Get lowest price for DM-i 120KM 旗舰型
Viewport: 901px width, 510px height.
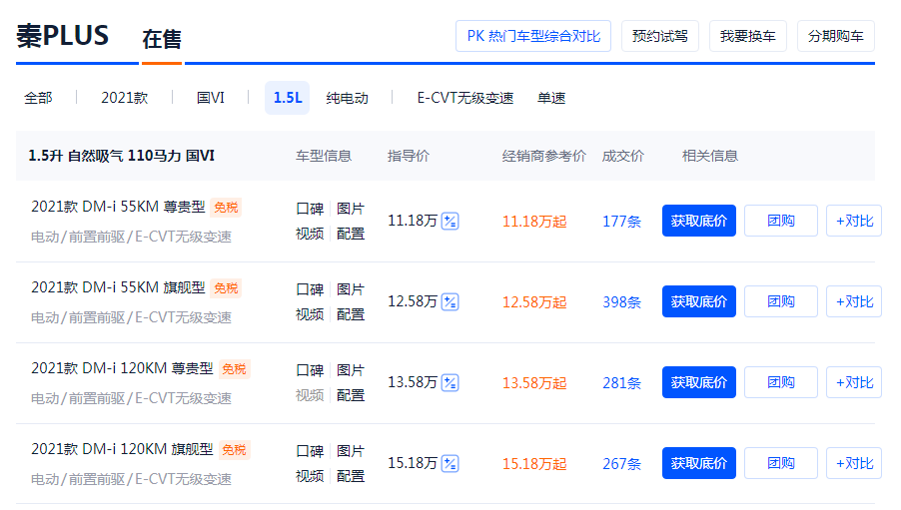pos(699,463)
